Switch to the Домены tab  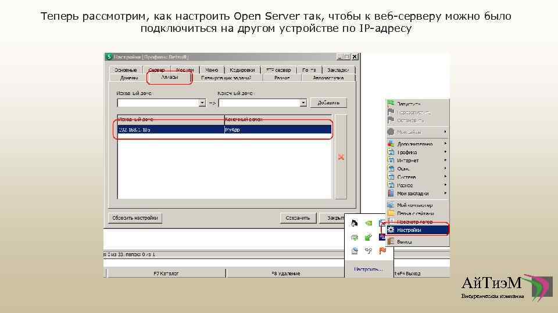coord(129,78)
